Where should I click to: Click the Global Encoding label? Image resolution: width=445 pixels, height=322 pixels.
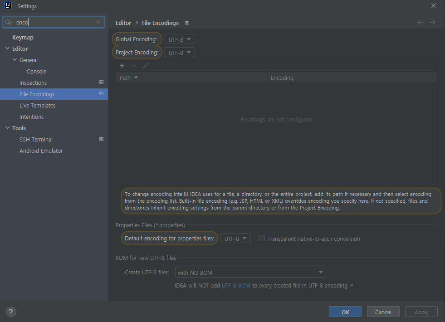136,39
